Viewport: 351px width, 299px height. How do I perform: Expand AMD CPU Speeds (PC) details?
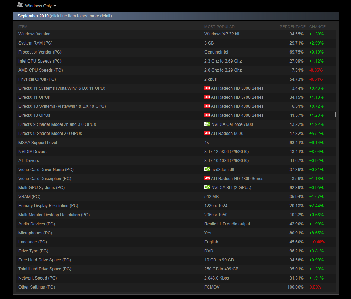point(176,70)
